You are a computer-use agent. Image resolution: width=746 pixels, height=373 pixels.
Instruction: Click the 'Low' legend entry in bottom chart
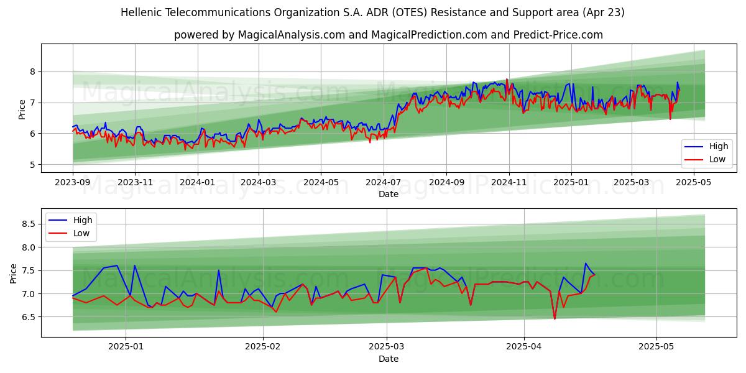coord(70,233)
